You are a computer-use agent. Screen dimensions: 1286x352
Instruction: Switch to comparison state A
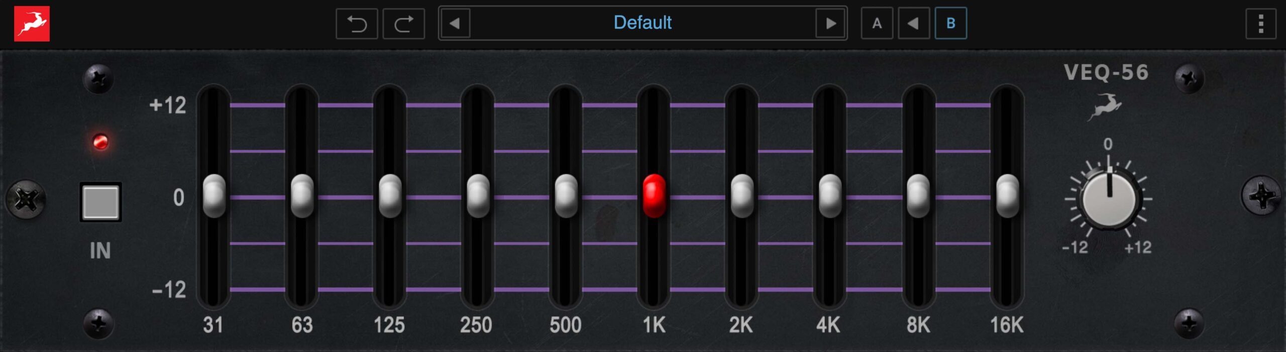tap(877, 24)
